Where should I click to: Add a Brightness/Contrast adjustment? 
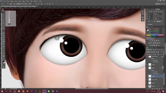[150, 41]
